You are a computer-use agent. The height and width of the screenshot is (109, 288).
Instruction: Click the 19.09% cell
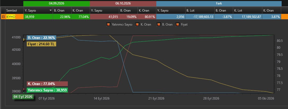click(x=129, y=17)
